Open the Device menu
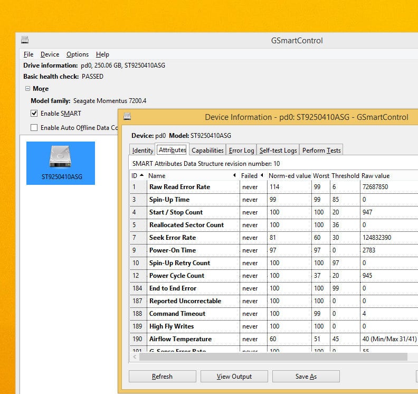Screen dimensions: 418x394 coord(50,54)
